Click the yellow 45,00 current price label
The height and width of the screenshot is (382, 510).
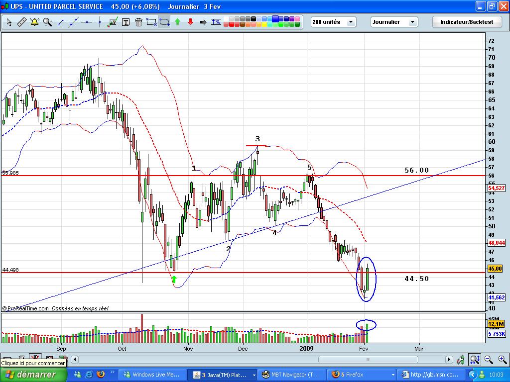(x=496, y=269)
